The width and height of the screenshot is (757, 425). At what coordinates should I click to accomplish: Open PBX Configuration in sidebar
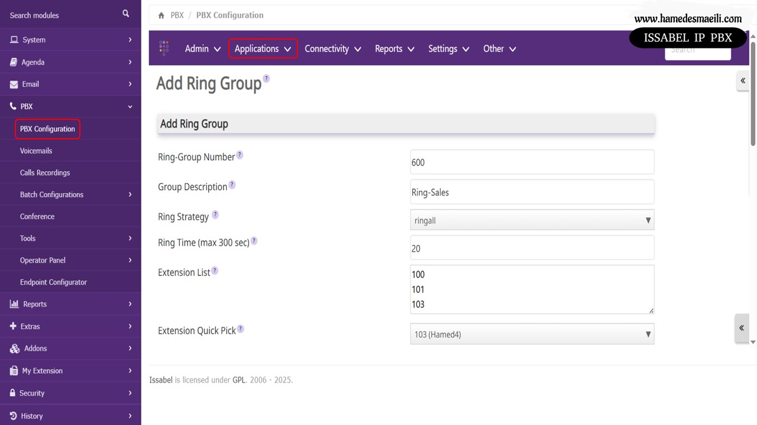[47, 129]
